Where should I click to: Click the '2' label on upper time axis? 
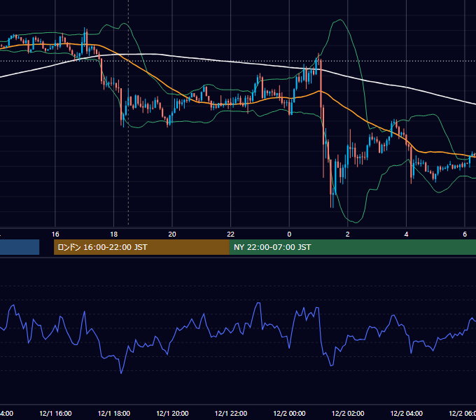click(x=348, y=234)
